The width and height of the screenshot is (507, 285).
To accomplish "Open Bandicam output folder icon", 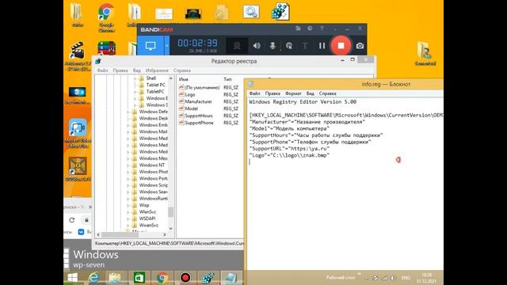I will [298, 28].
